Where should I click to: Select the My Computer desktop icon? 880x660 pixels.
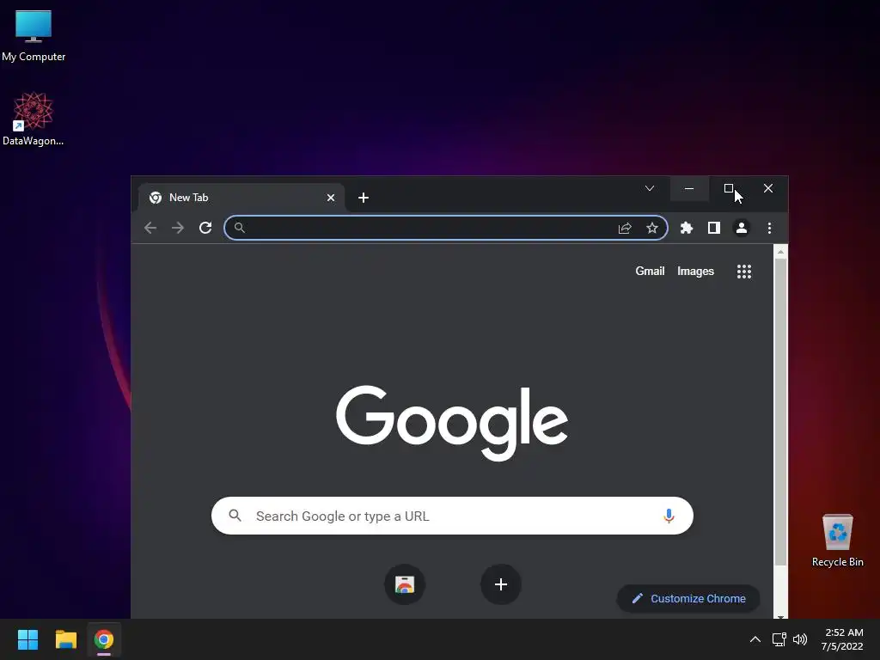tap(34, 36)
